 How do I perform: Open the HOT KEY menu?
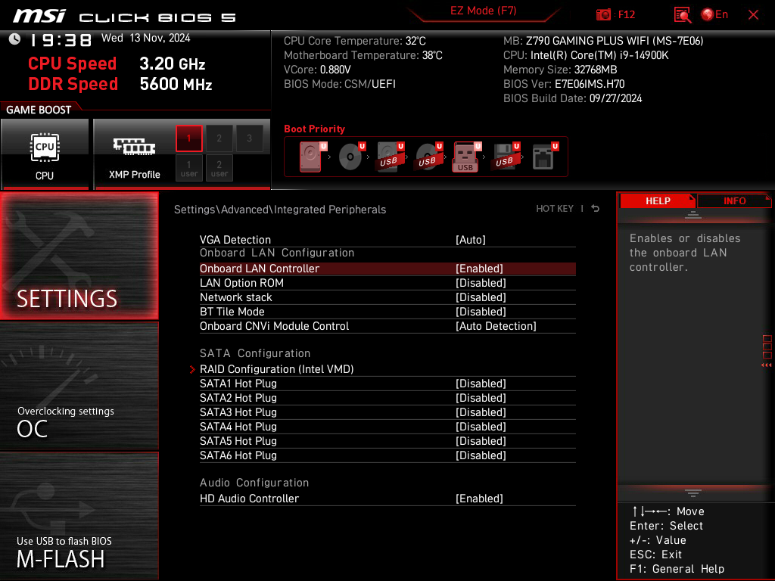point(555,209)
